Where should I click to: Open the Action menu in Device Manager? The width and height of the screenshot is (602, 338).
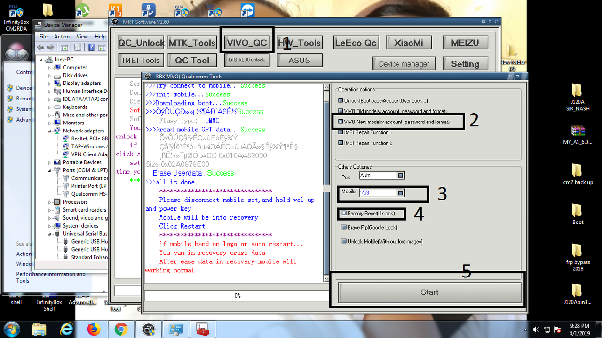pyautogui.click(x=62, y=37)
